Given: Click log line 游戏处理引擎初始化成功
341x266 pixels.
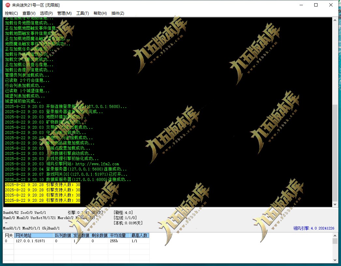Looking at the screenshot, I should click(52, 158).
